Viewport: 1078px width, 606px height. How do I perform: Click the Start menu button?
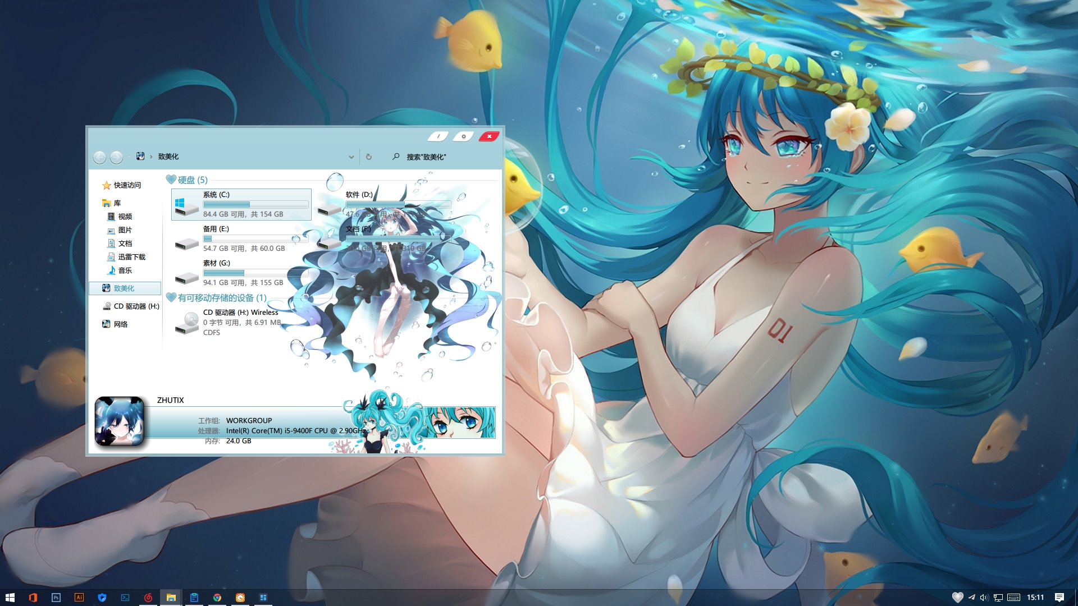point(11,596)
